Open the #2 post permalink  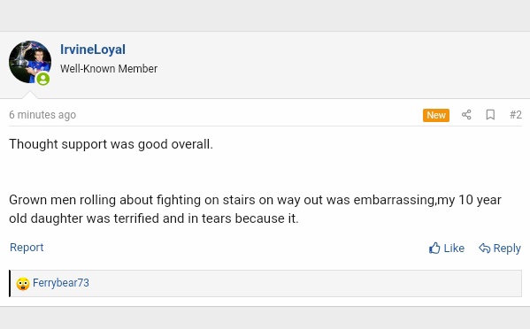[x=516, y=115]
